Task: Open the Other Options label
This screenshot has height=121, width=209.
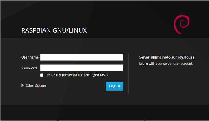Action: pos(36,86)
